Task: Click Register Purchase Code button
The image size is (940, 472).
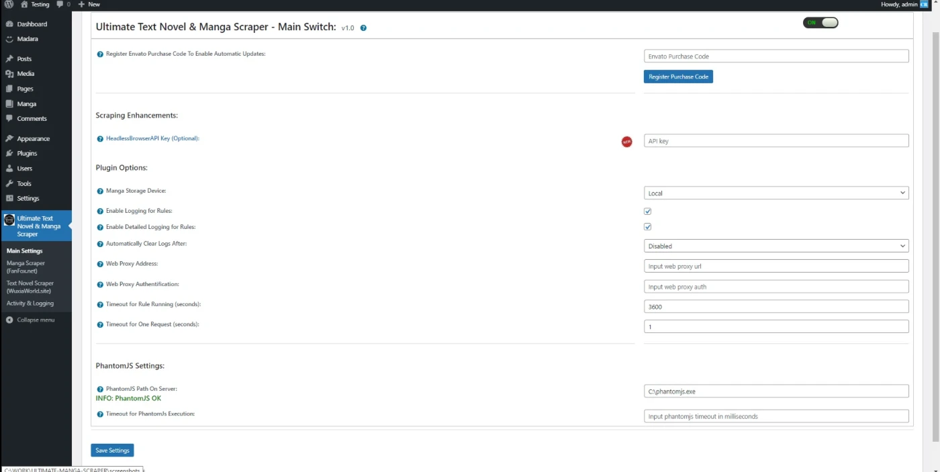Action: pyautogui.click(x=678, y=77)
